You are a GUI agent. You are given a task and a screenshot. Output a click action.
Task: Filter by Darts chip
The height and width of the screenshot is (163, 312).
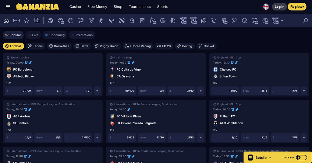point(82,46)
